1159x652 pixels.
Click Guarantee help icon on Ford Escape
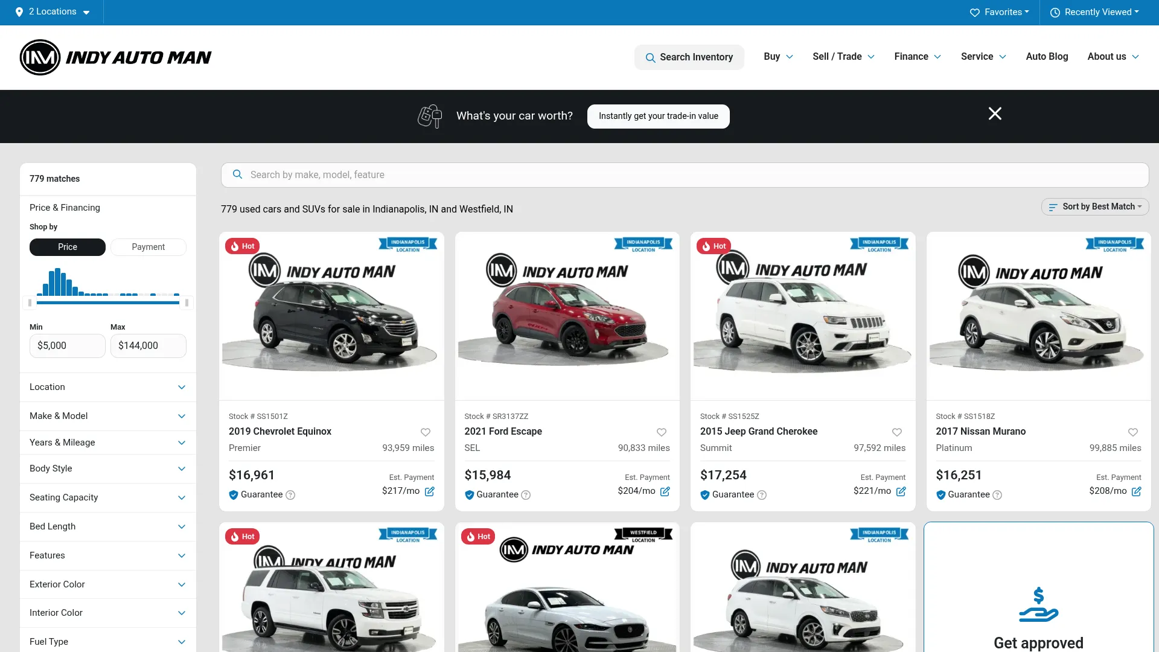[x=526, y=495]
